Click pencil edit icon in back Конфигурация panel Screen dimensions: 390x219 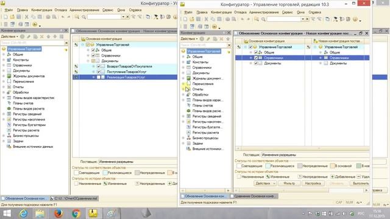click(x=29, y=36)
